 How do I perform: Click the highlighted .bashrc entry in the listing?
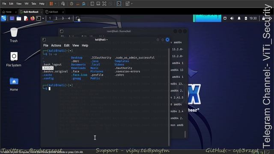coord(48,68)
